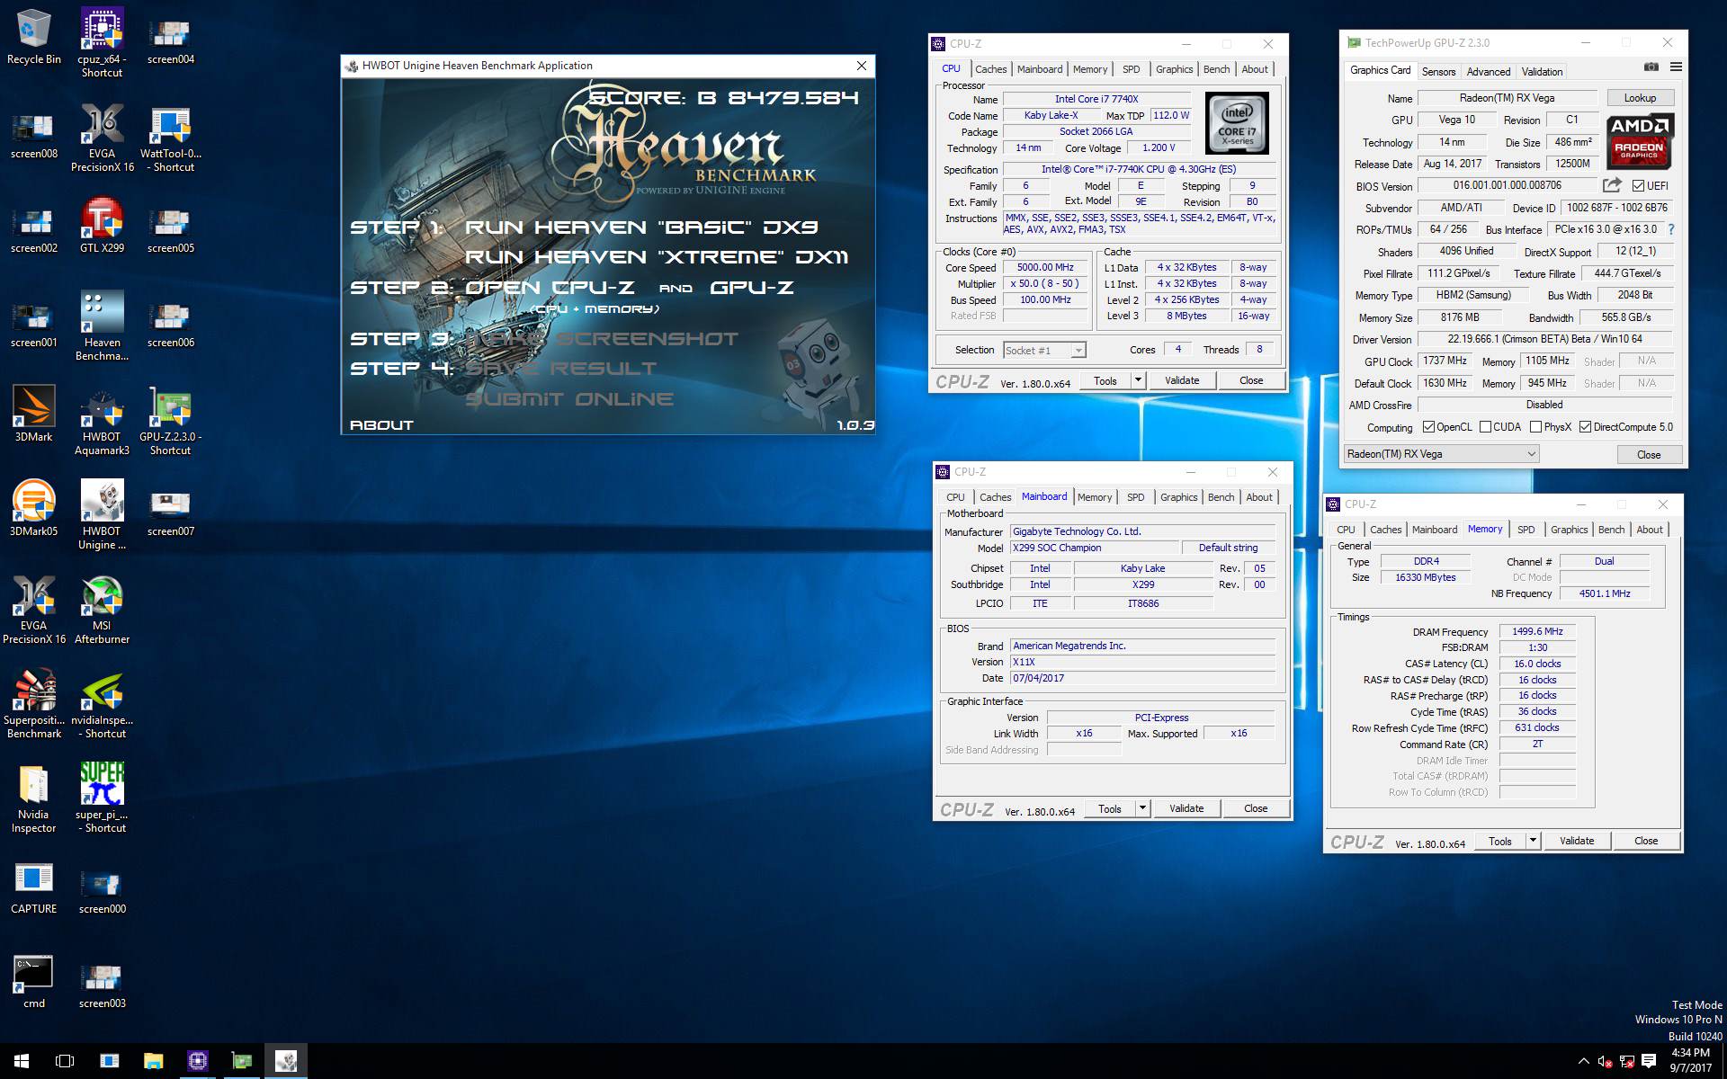
Task: Click SUBMIT ONLINE in HWBOT app
Action: [x=568, y=399]
